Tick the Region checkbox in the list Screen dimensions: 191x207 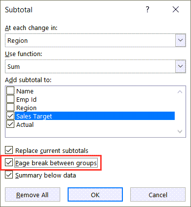[x=10, y=107]
